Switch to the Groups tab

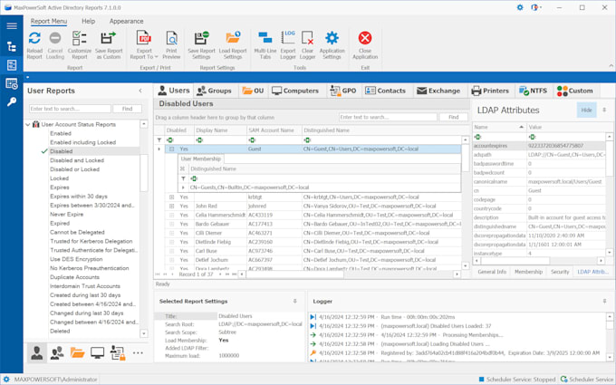click(214, 91)
